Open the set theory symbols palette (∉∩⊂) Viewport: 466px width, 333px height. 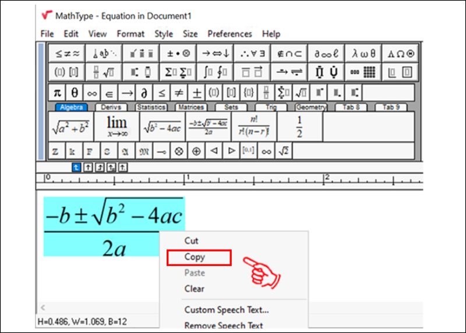(x=289, y=54)
